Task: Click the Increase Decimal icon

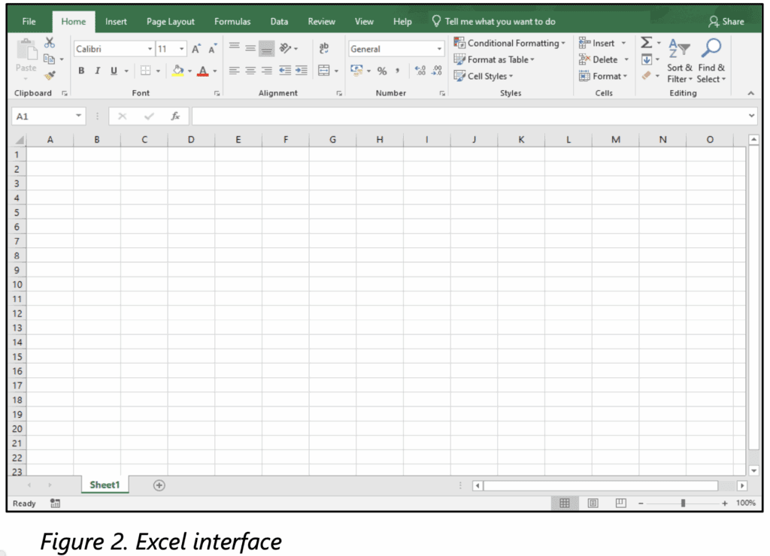Action: pos(421,71)
